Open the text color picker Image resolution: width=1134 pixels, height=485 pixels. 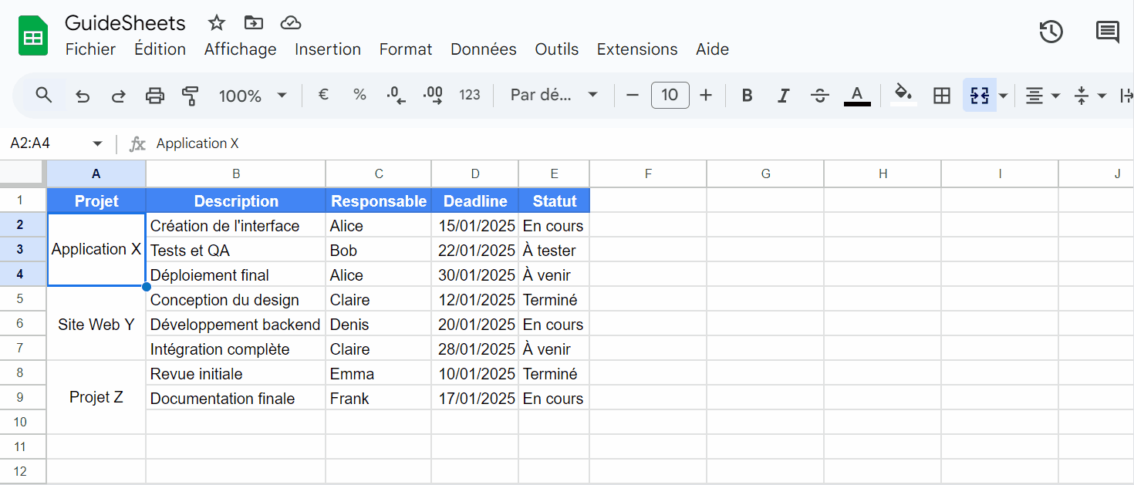(857, 96)
